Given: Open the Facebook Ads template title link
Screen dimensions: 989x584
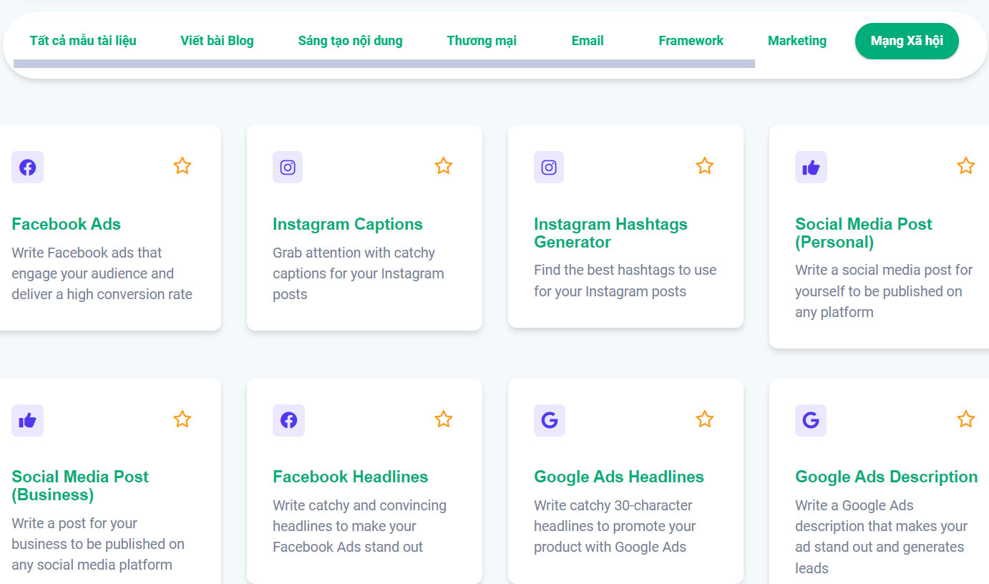Looking at the screenshot, I should tap(66, 224).
